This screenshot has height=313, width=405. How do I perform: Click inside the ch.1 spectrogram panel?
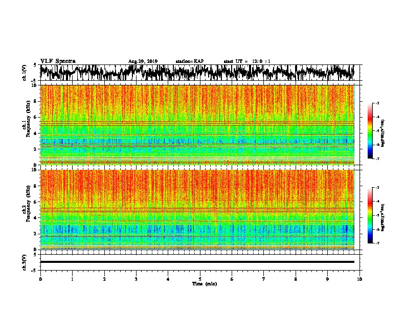[x=197, y=125]
